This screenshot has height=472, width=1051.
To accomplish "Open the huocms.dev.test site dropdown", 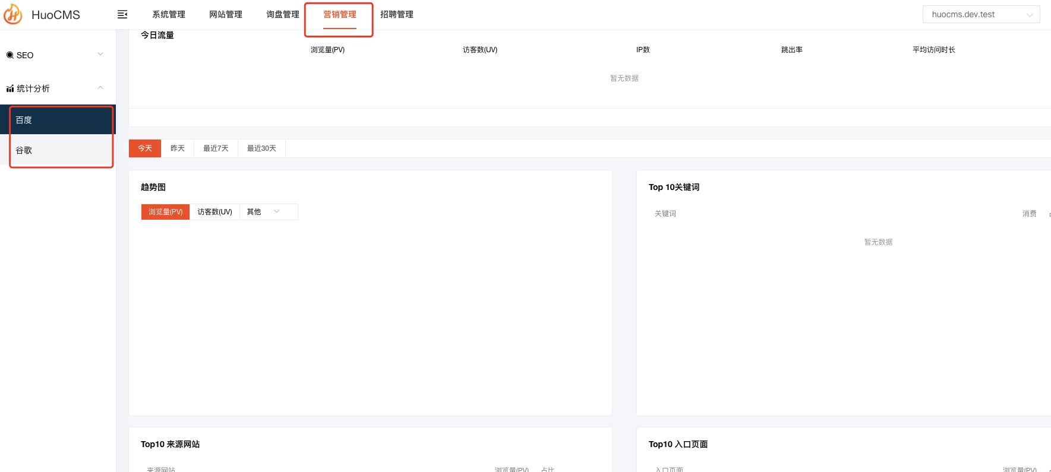I will (981, 14).
